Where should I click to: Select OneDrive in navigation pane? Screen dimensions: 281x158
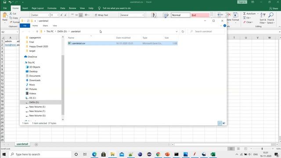pos(32,57)
